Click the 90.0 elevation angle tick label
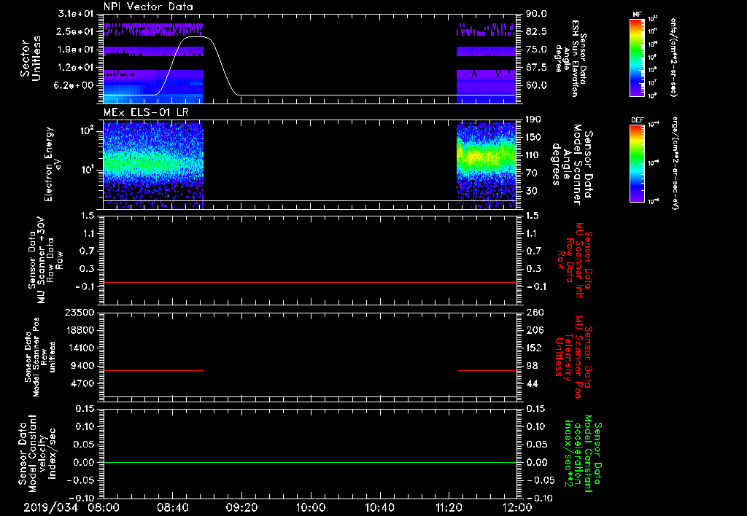 click(x=536, y=14)
